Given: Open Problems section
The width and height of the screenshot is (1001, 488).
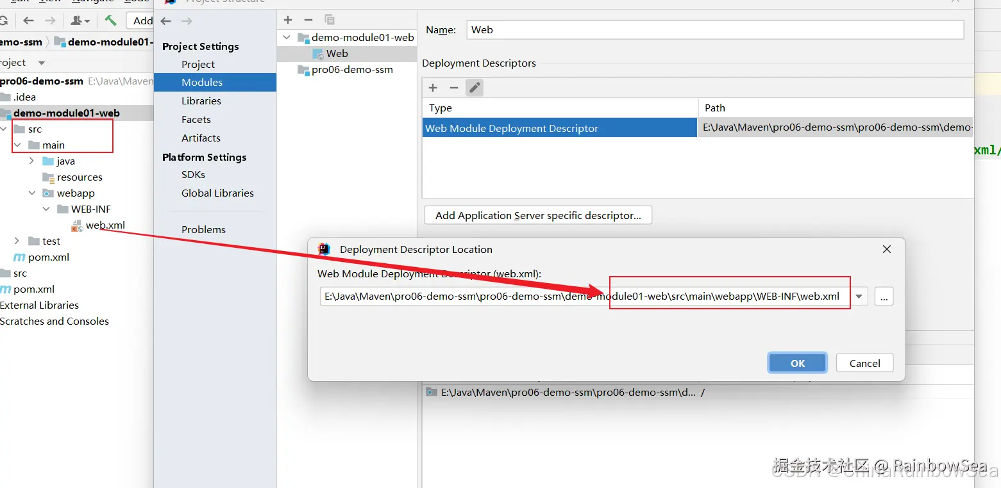Looking at the screenshot, I should point(203,229).
